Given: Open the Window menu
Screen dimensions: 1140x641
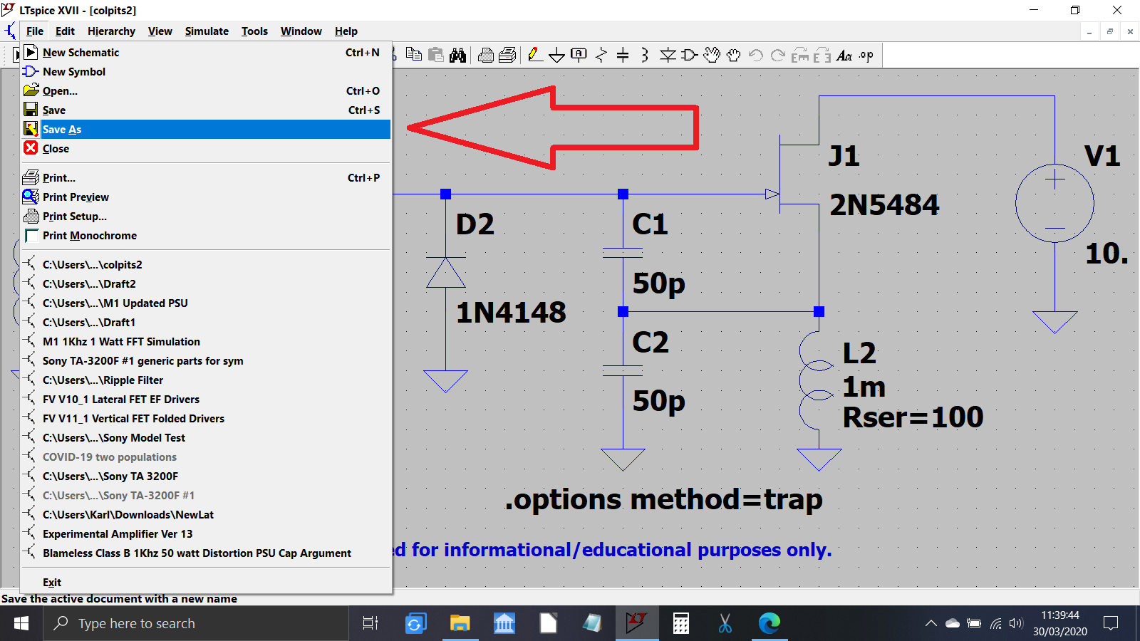Looking at the screenshot, I should [x=301, y=31].
